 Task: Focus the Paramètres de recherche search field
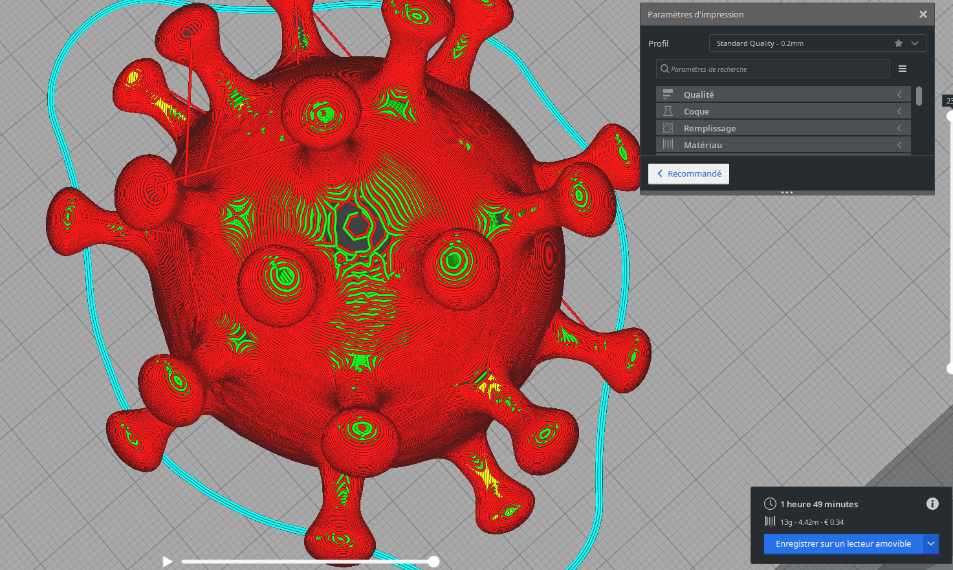coord(772,69)
